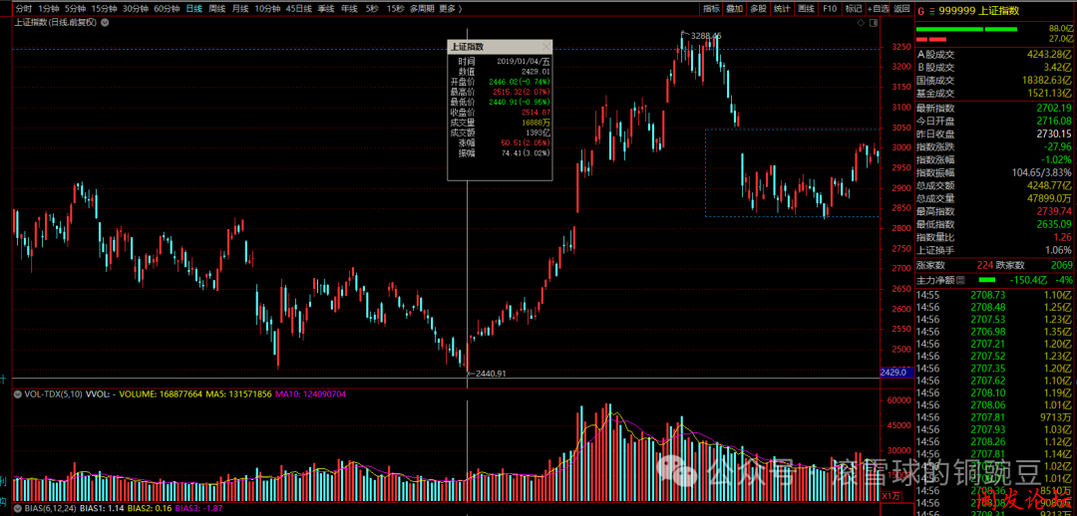1077x516 pixels.
Task: Toggle the 叠加 overlay option
Action: [x=735, y=8]
